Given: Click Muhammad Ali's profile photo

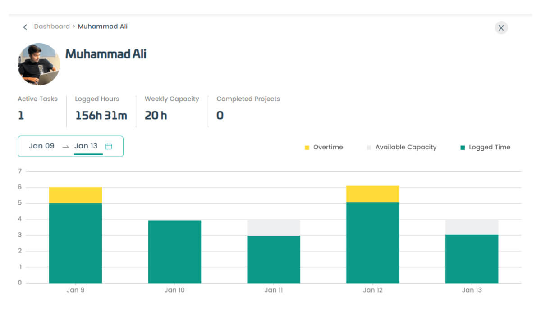Looking at the screenshot, I should click(x=38, y=64).
